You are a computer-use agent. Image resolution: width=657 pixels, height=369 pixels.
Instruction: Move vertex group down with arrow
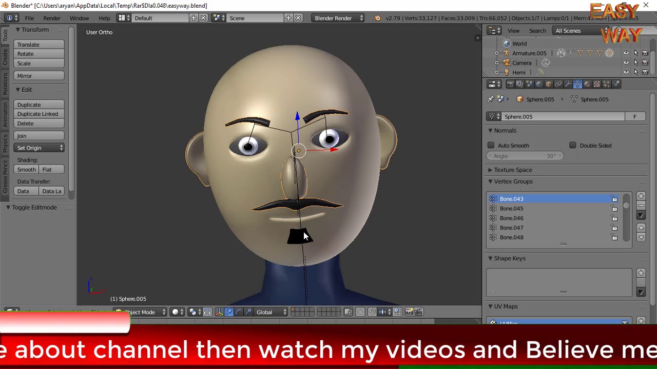pyautogui.click(x=641, y=237)
